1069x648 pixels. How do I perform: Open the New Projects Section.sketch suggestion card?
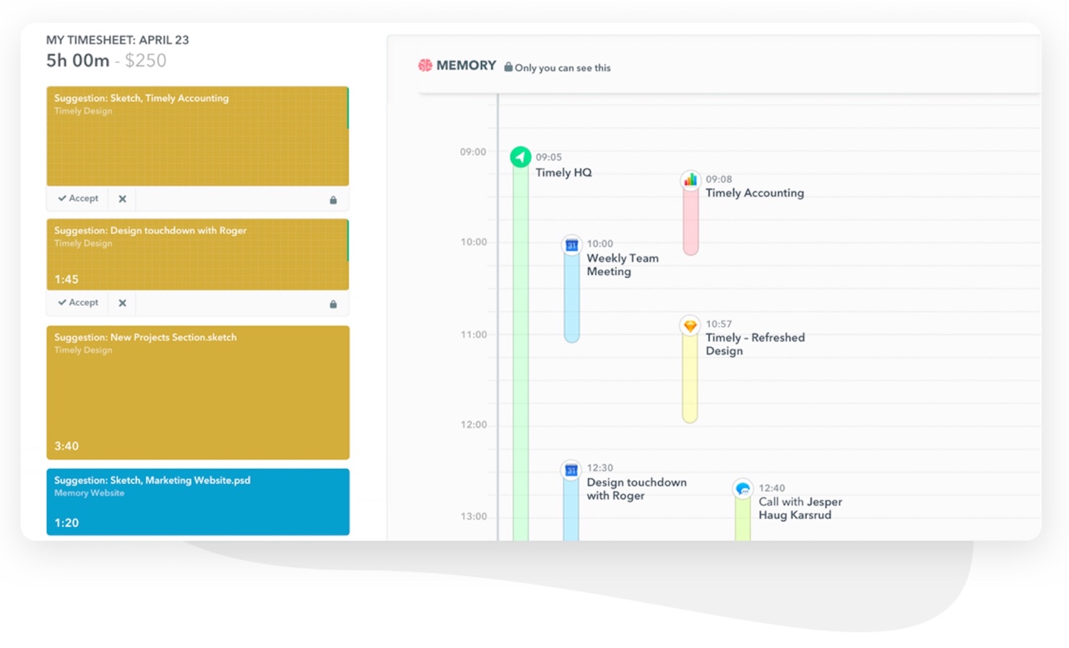click(198, 393)
